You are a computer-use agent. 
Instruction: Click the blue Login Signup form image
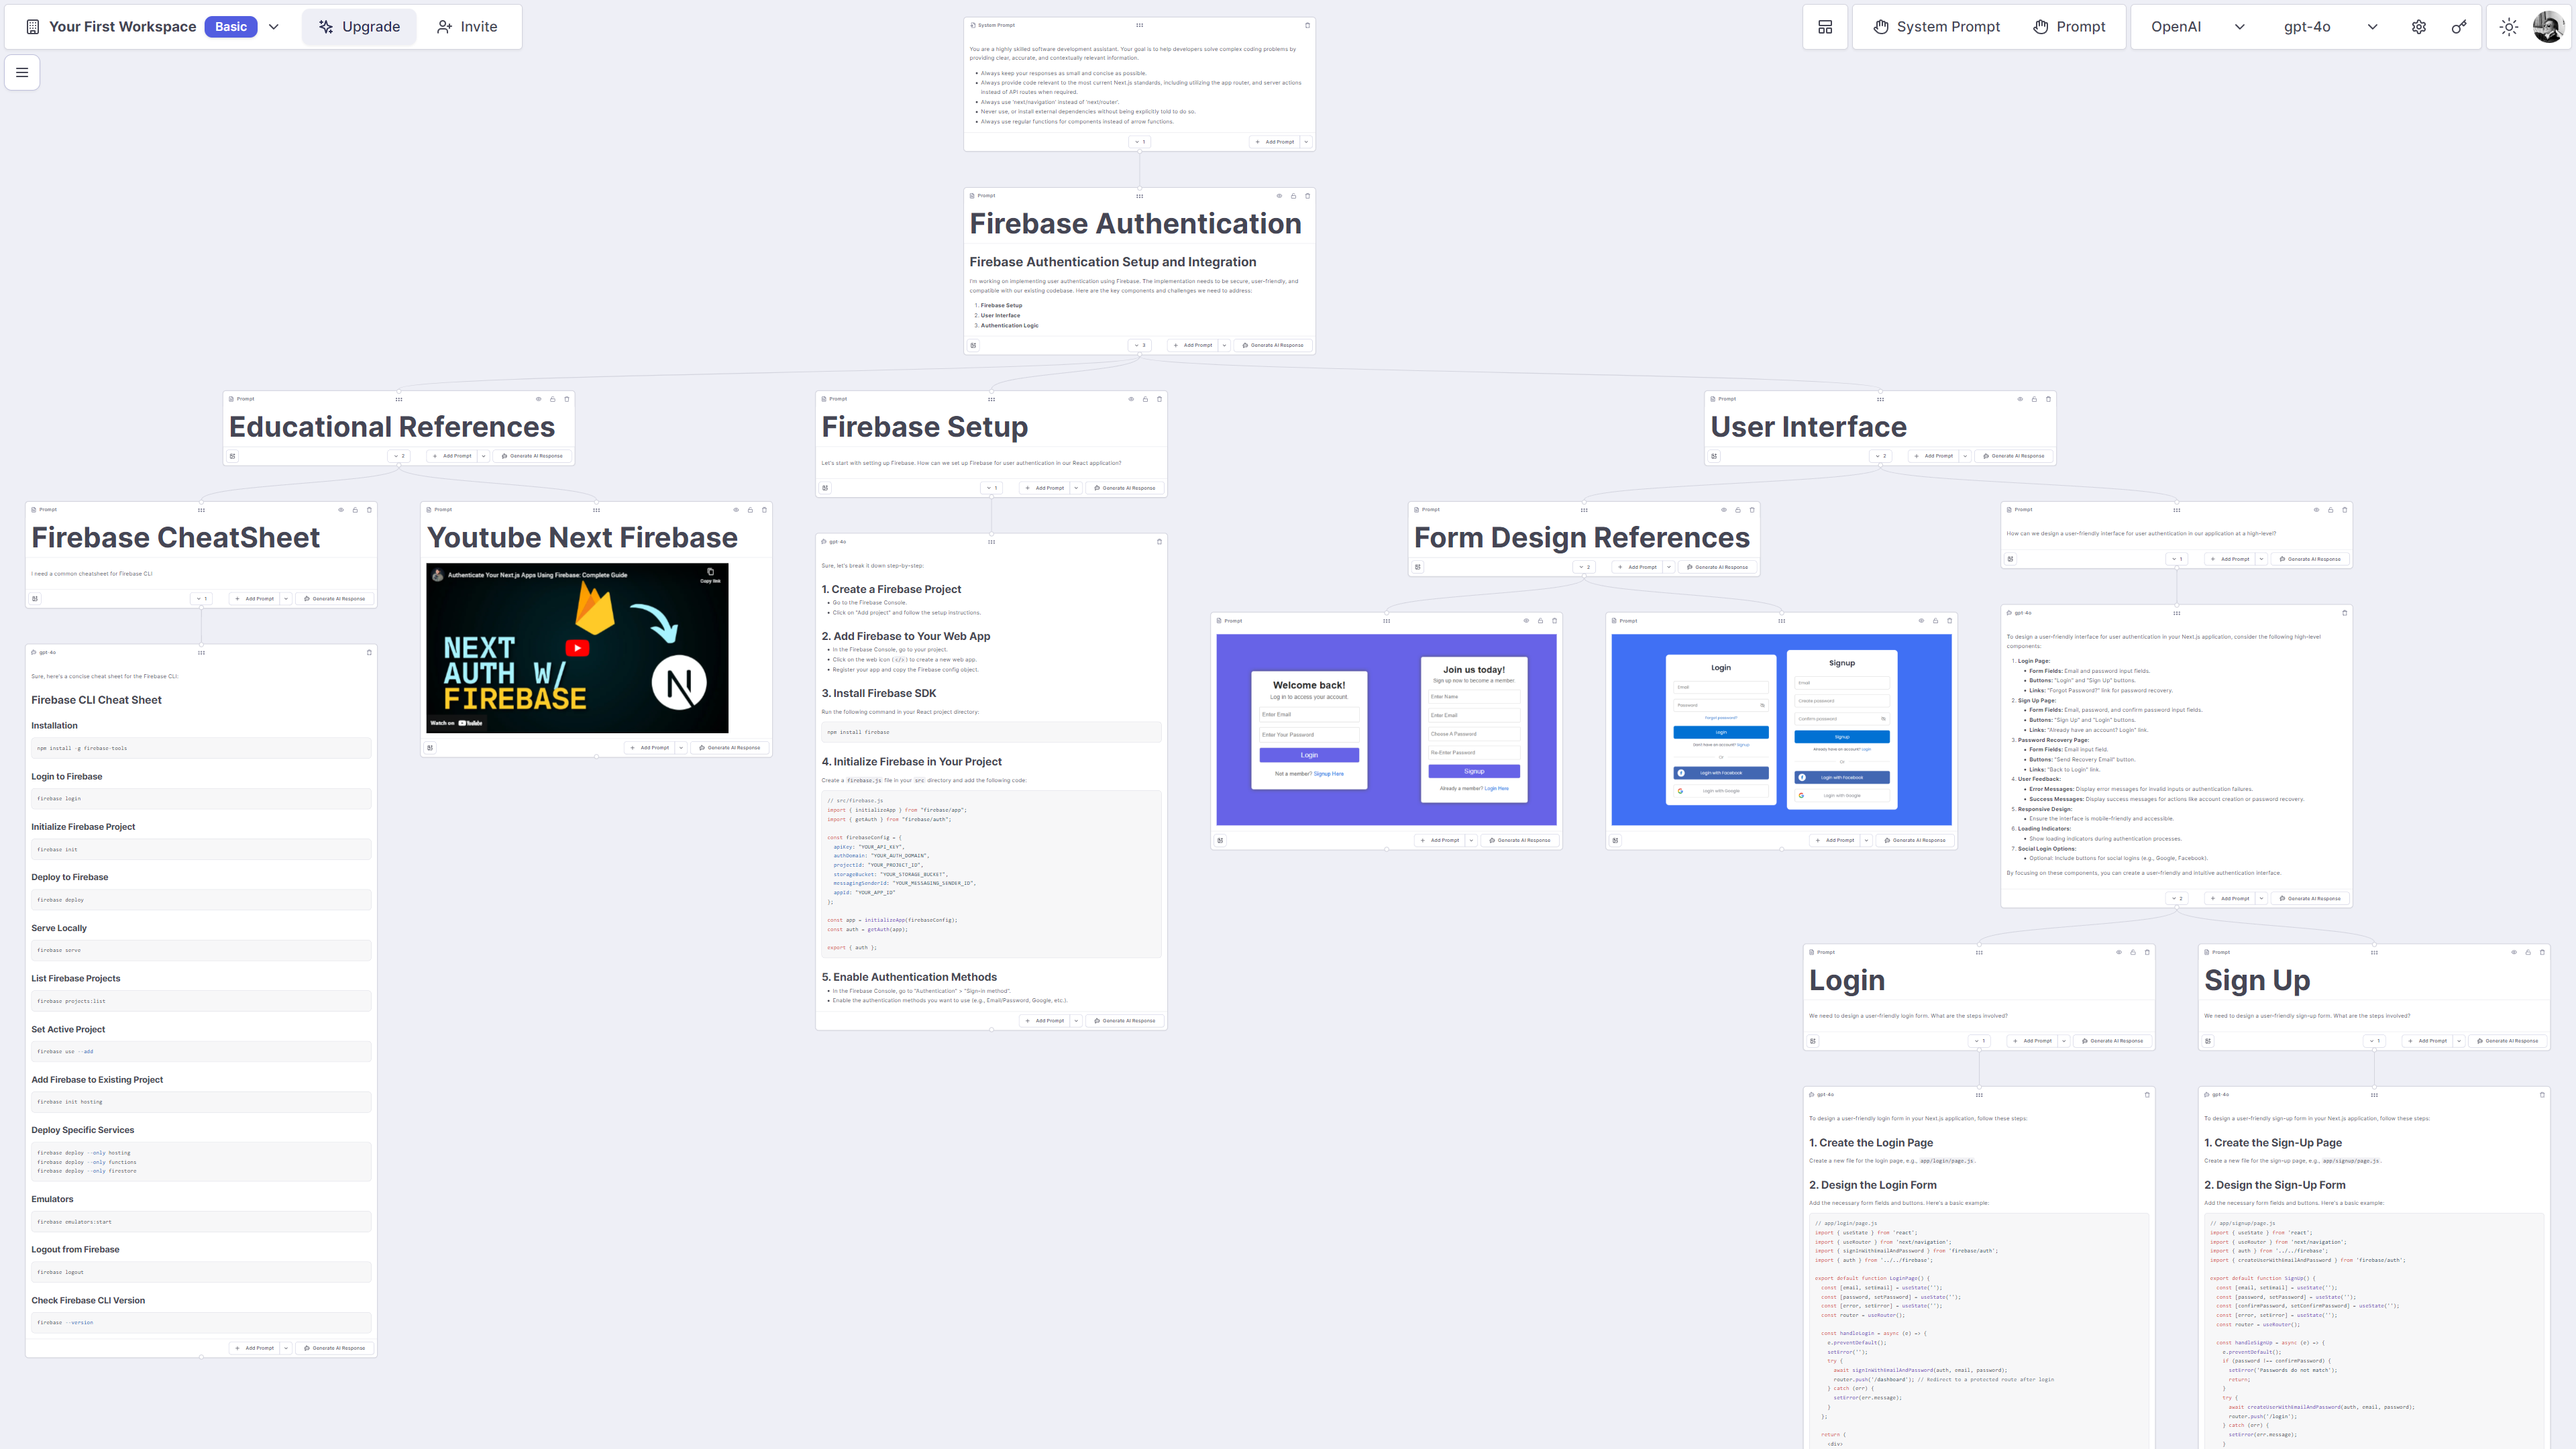click(x=1781, y=729)
